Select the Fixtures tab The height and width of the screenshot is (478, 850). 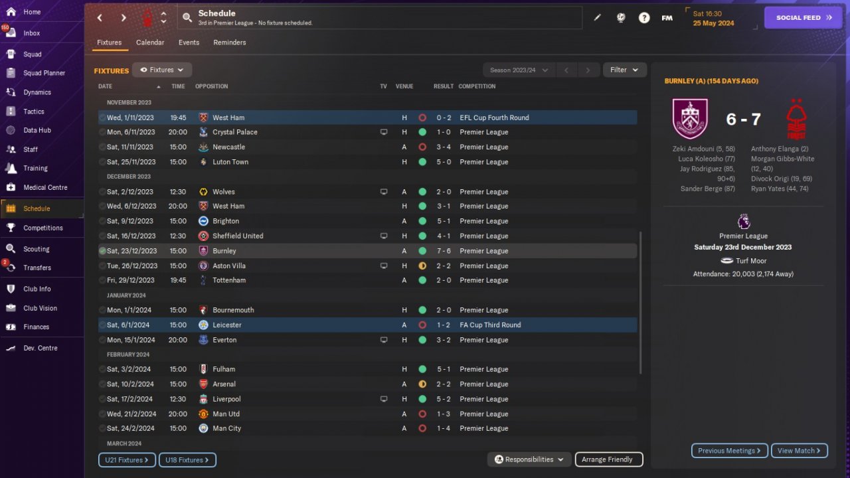point(110,42)
